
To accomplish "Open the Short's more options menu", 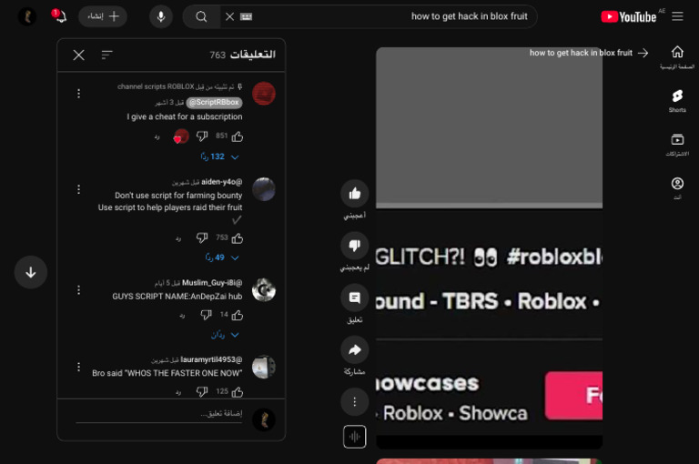I will pyautogui.click(x=354, y=402).
